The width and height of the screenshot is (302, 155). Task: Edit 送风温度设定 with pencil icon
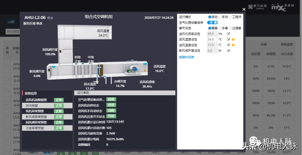click(228, 45)
